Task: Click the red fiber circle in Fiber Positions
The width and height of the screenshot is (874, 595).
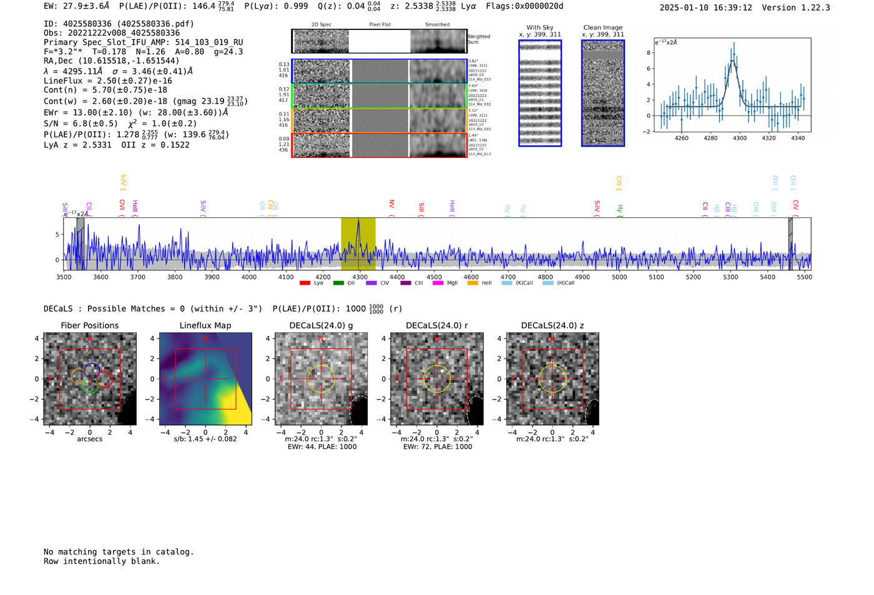Action: (x=104, y=380)
